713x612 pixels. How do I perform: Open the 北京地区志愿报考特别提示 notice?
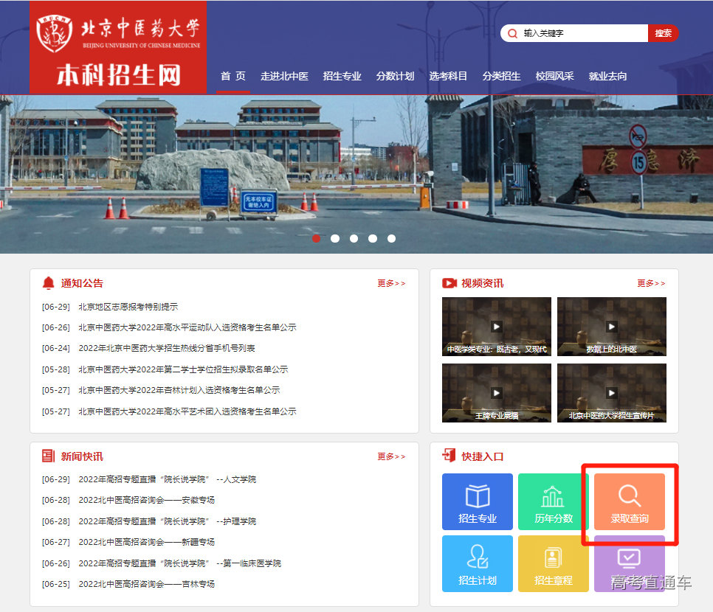(128, 307)
